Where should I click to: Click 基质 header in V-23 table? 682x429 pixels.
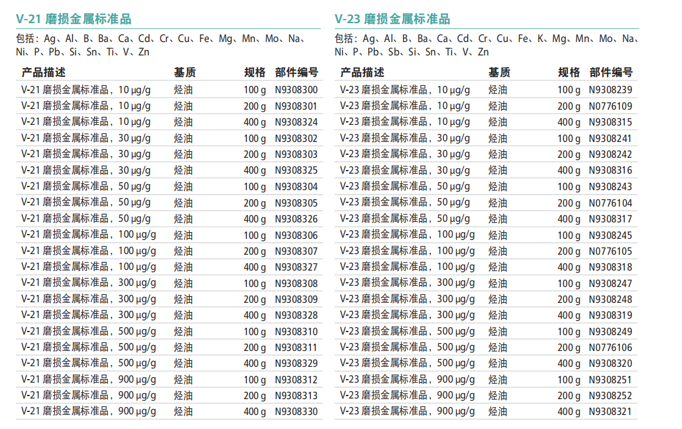[x=499, y=73]
